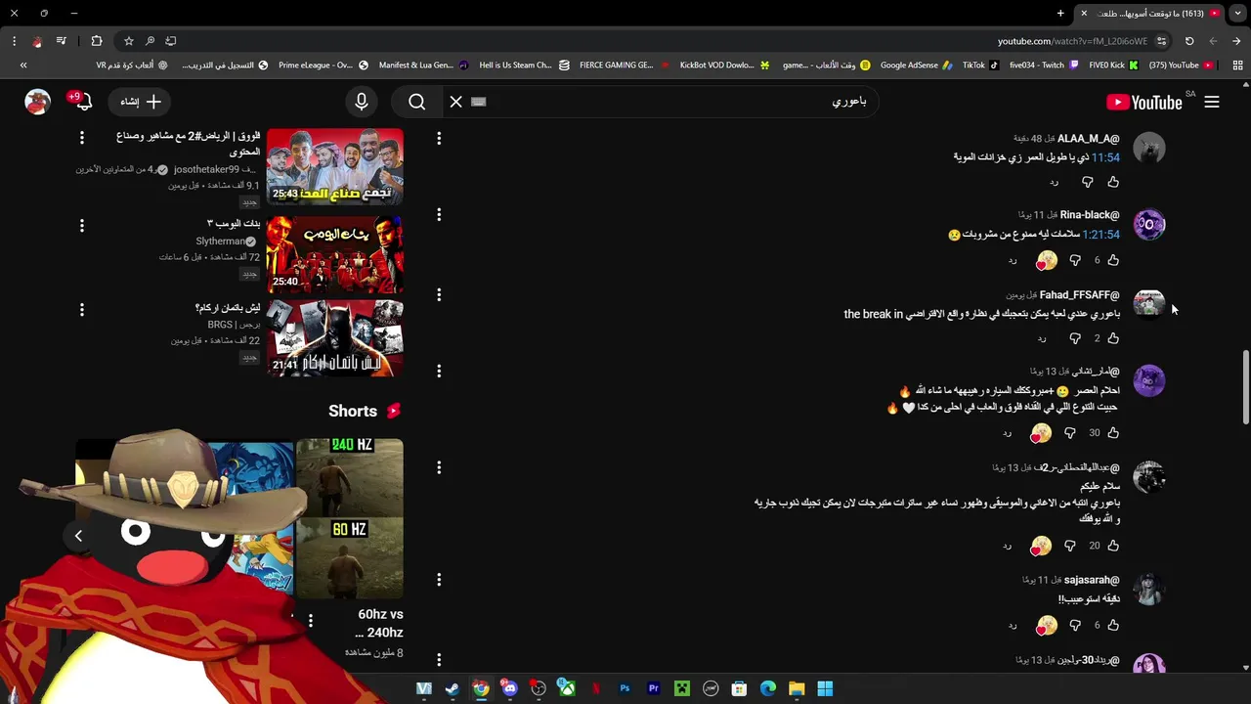
Task: Open options menu for @Rina-black comment
Action: [439, 214]
